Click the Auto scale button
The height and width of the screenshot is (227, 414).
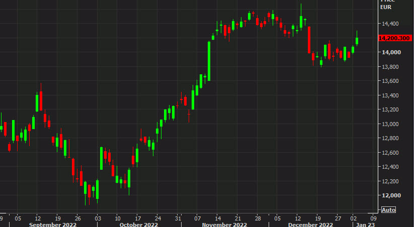pos(389,210)
